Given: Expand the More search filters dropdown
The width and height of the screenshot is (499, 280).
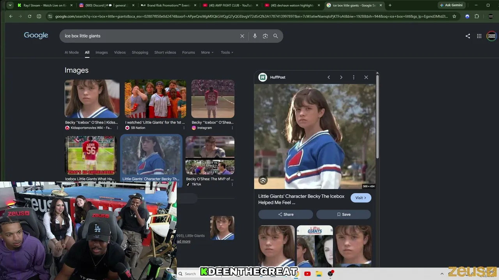Looking at the screenshot, I should (207, 52).
